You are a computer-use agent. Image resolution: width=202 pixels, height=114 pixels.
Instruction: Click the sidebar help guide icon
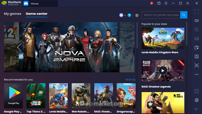point(197,91)
